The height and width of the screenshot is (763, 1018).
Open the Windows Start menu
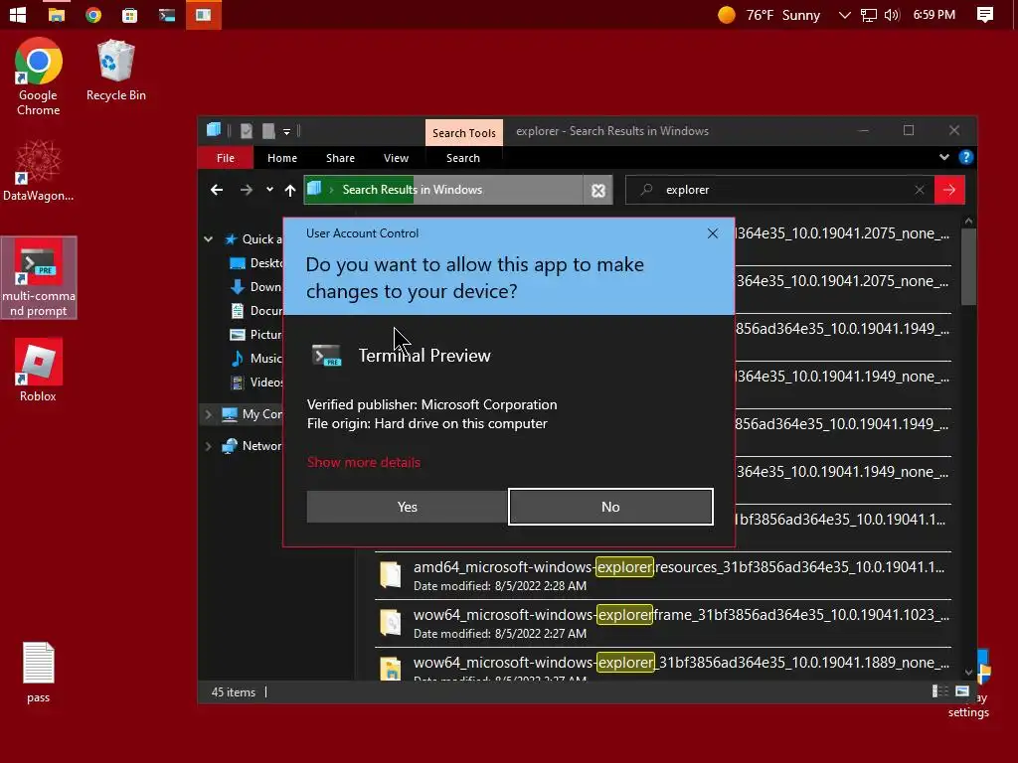point(18,14)
